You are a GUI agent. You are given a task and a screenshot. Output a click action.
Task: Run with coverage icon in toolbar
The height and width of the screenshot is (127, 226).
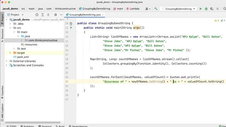[212, 9]
